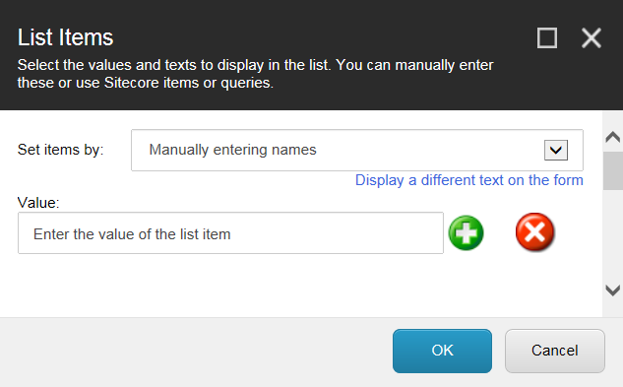This screenshot has width=623, height=387.
Task: Click the 'List Items' dialog title
Action: pos(66,37)
